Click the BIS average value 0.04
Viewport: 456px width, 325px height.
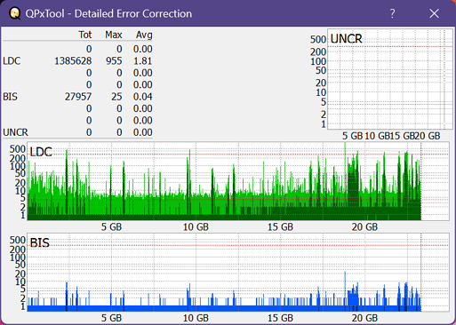pos(142,97)
